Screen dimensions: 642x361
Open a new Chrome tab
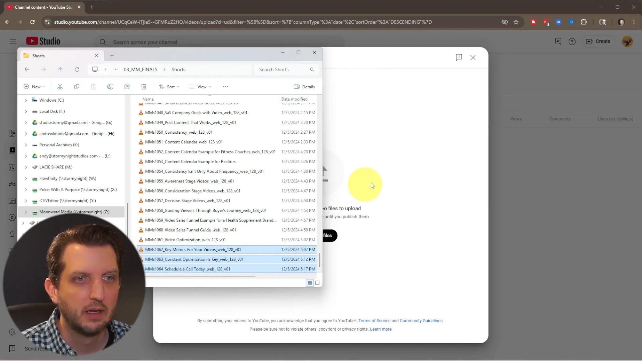point(92,7)
